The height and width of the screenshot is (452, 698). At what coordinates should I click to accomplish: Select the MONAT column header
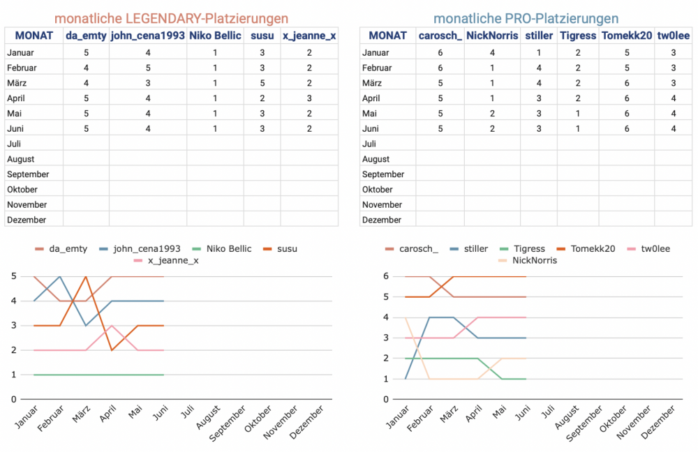(34, 36)
